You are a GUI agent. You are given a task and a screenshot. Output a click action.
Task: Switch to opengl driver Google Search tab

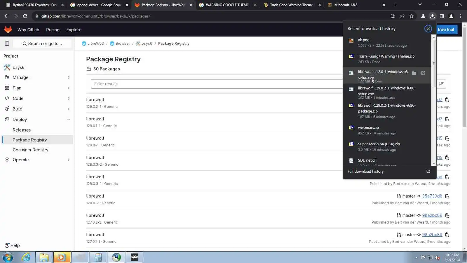pyautogui.click(x=99, y=5)
